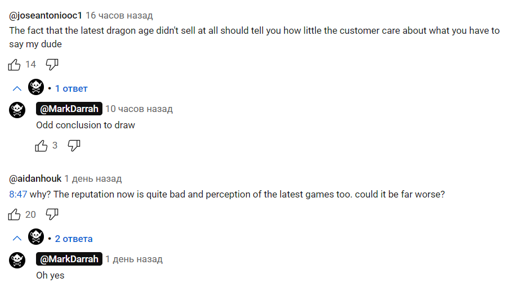Open the "16 часов назад" comment permalink
The image size is (506, 287).
coord(119,15)
